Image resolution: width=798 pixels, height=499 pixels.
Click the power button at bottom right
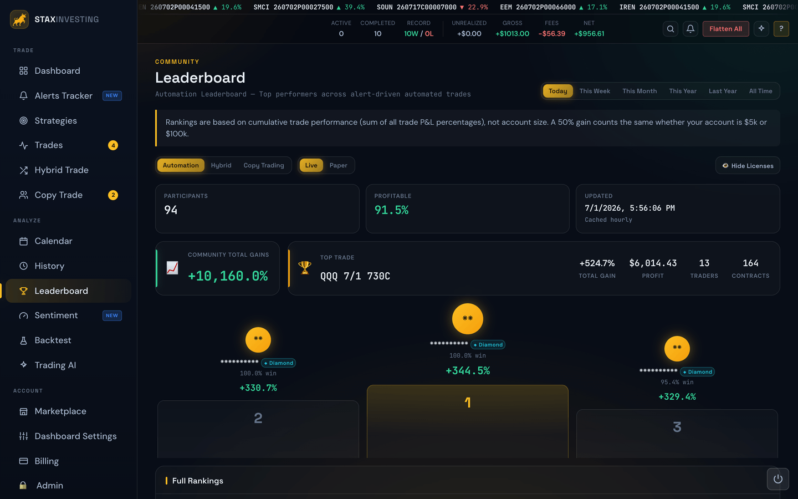(x=778, y=479)
